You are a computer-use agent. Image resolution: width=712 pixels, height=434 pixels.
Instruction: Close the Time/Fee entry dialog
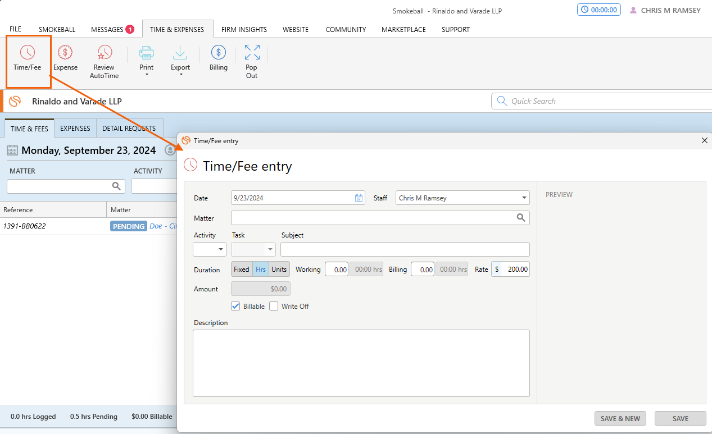coord(705,140)
